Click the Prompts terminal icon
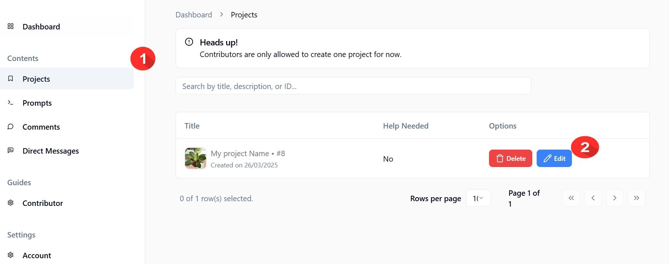Screen dimensions: 669x264 coord(11,103)
